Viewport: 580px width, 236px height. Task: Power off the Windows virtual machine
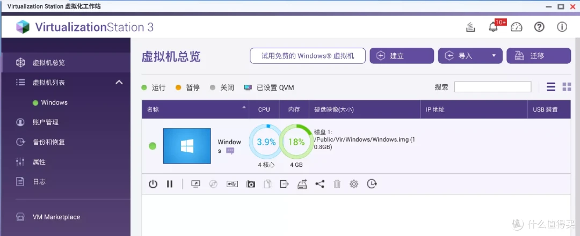click(x=153, y=184)
